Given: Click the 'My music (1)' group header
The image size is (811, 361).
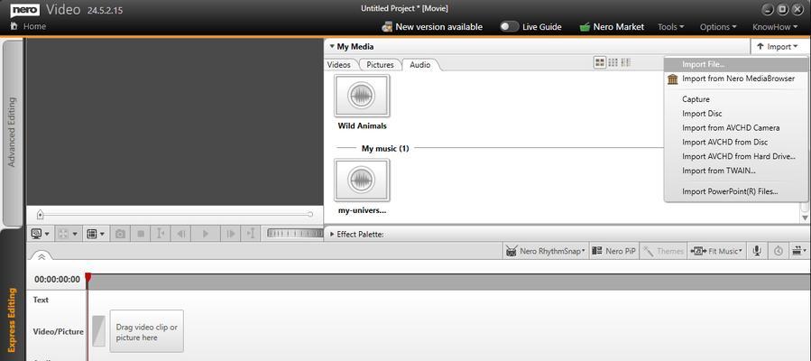Looking at the screenshot, I should pyautogui.click(x=385, y=148).
